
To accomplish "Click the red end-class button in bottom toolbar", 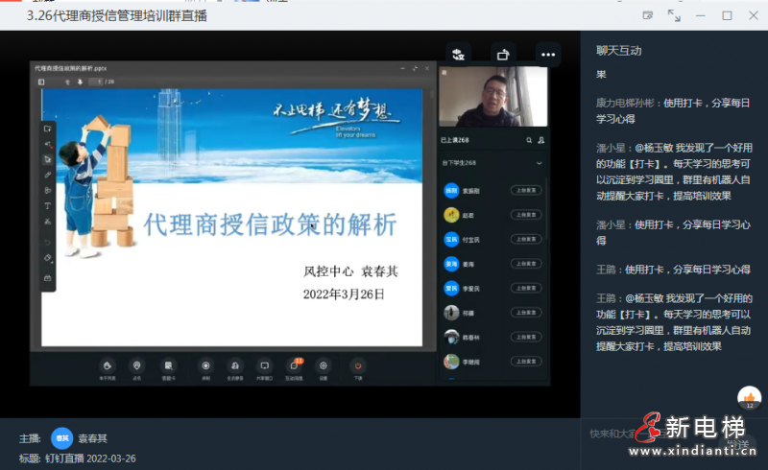I will (357, 365).
